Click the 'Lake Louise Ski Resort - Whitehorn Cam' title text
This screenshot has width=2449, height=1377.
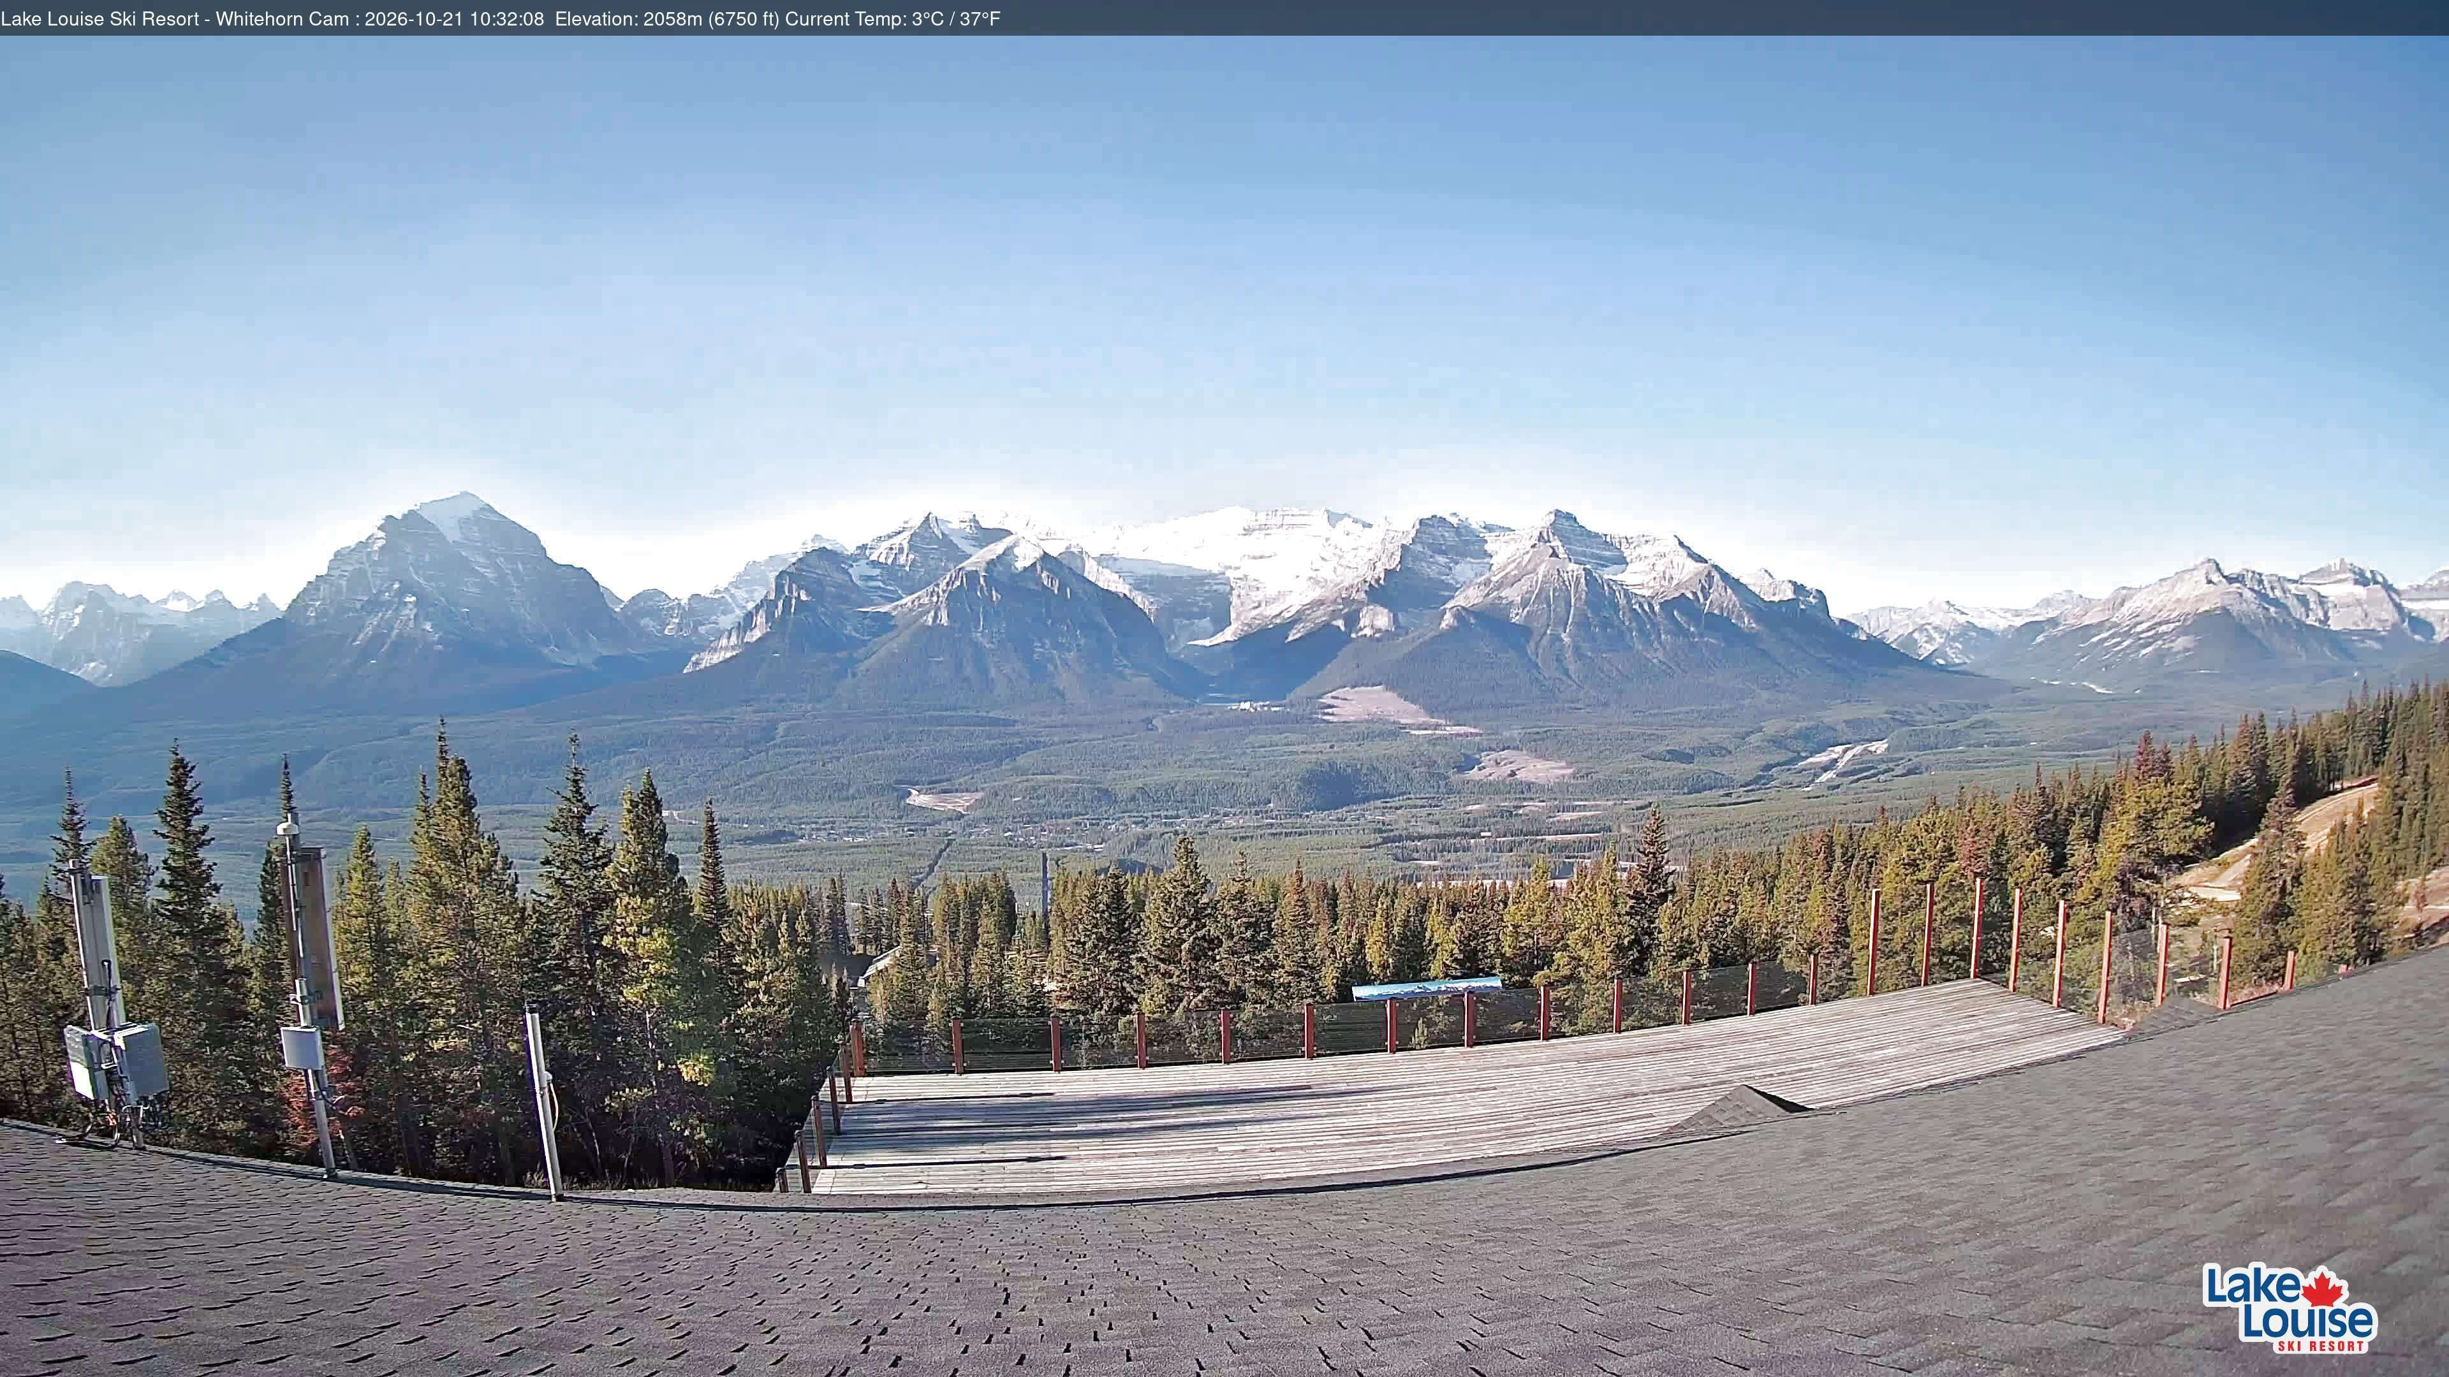(x=175, y=19)
